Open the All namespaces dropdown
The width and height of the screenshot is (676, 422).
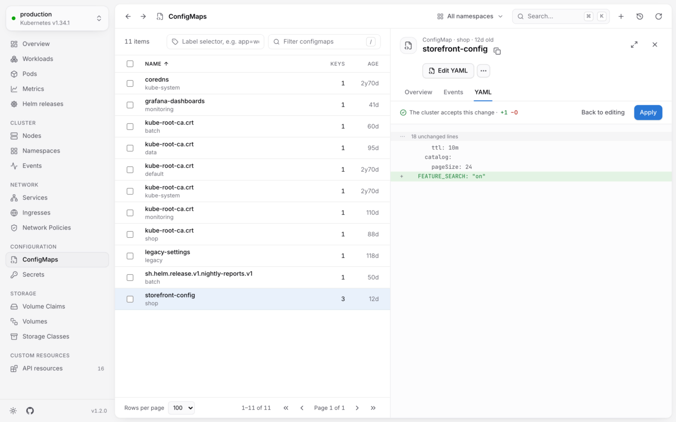(x=470, y=16)
